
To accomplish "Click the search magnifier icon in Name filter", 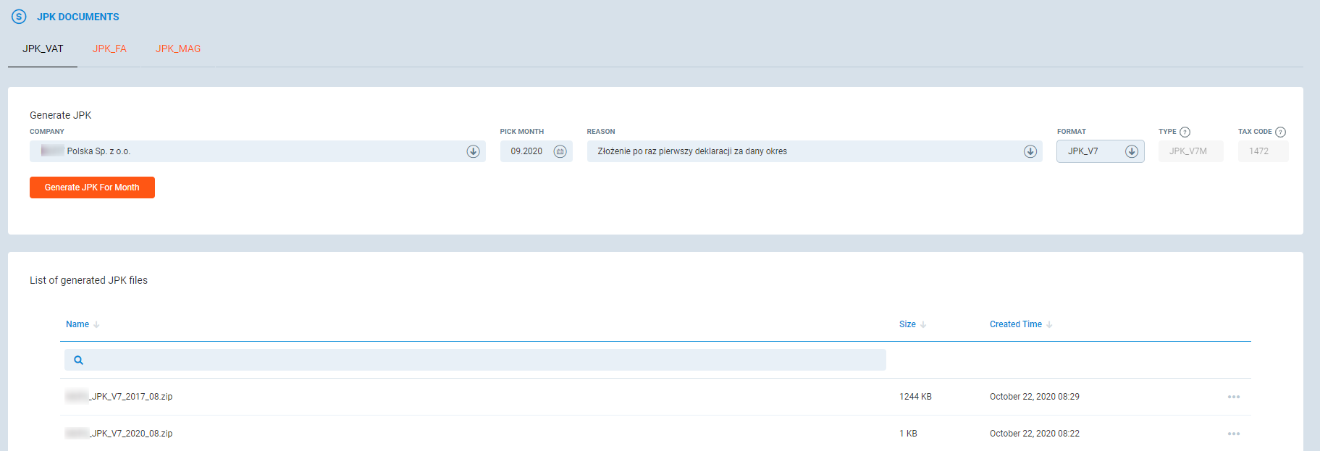I will 79,360.
